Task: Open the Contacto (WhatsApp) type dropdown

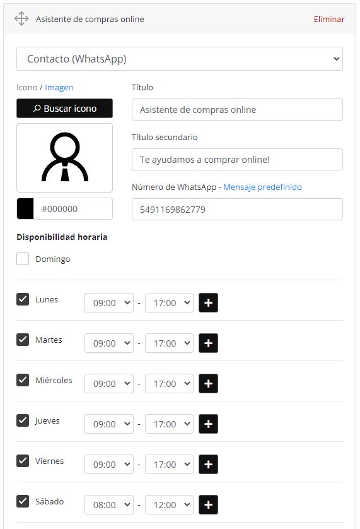Action: (x=180, y=59)
